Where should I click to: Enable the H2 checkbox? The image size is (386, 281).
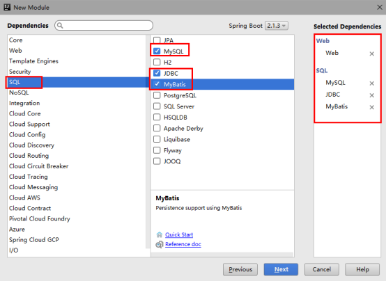pos(157,62)
